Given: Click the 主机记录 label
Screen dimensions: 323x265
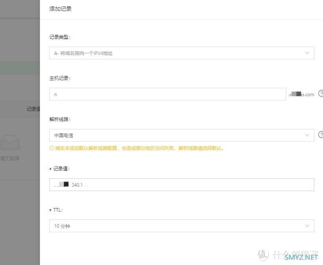Looking at the screenshot, I should click(x=60, y=78).
